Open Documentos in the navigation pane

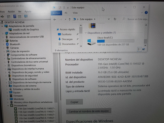pos(69,44)
